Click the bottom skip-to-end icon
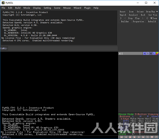The height and width of the screenshot is (139, 159). (143, 137)
